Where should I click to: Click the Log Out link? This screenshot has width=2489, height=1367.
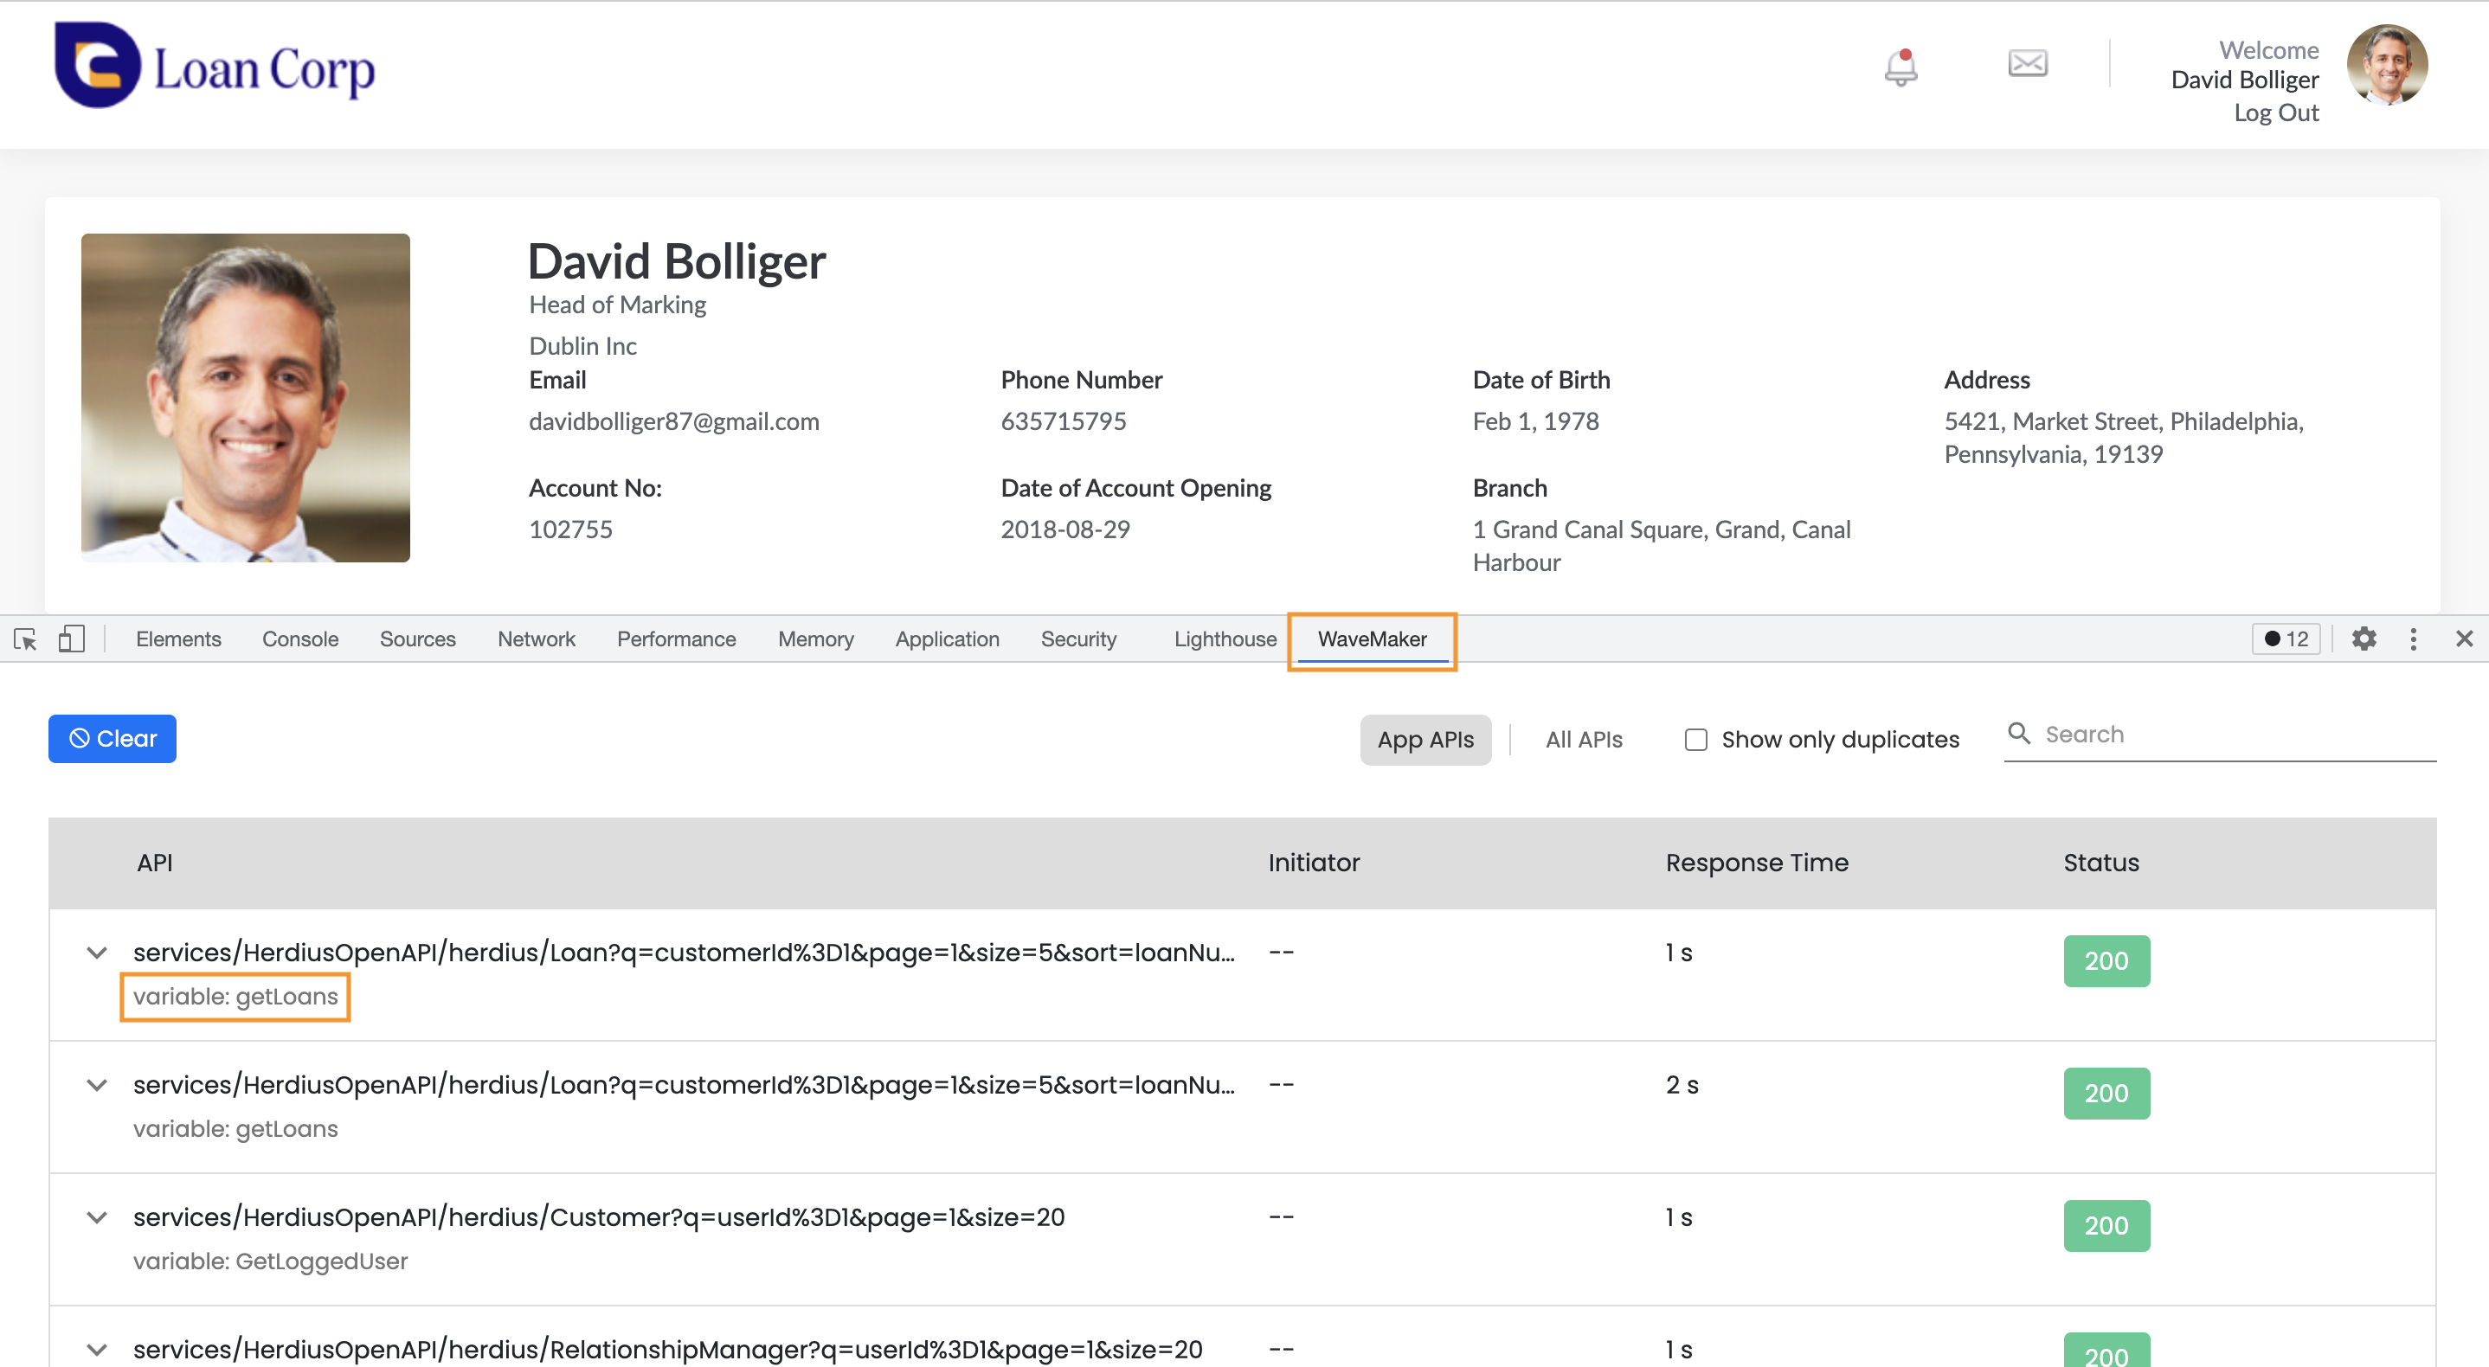click(x=2275, y=113)
